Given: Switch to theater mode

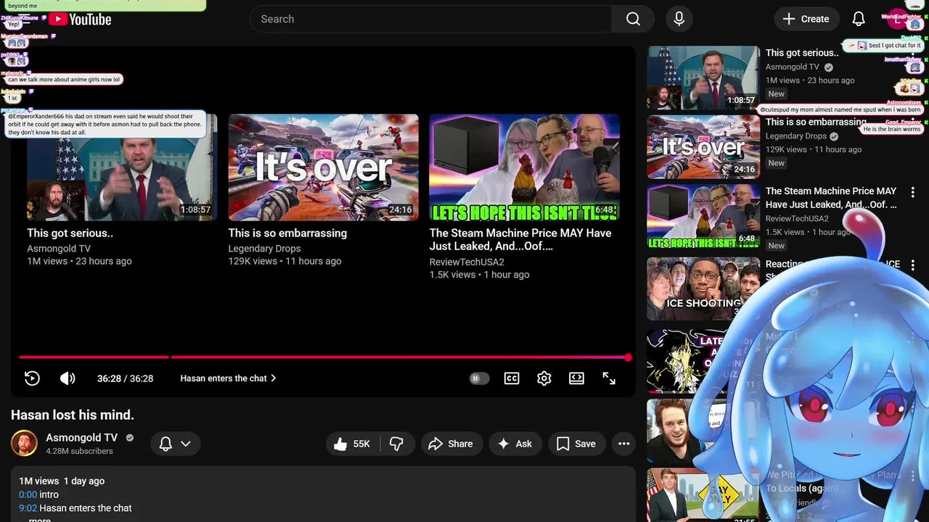Looking at the screenshot, I should (576, 378).
